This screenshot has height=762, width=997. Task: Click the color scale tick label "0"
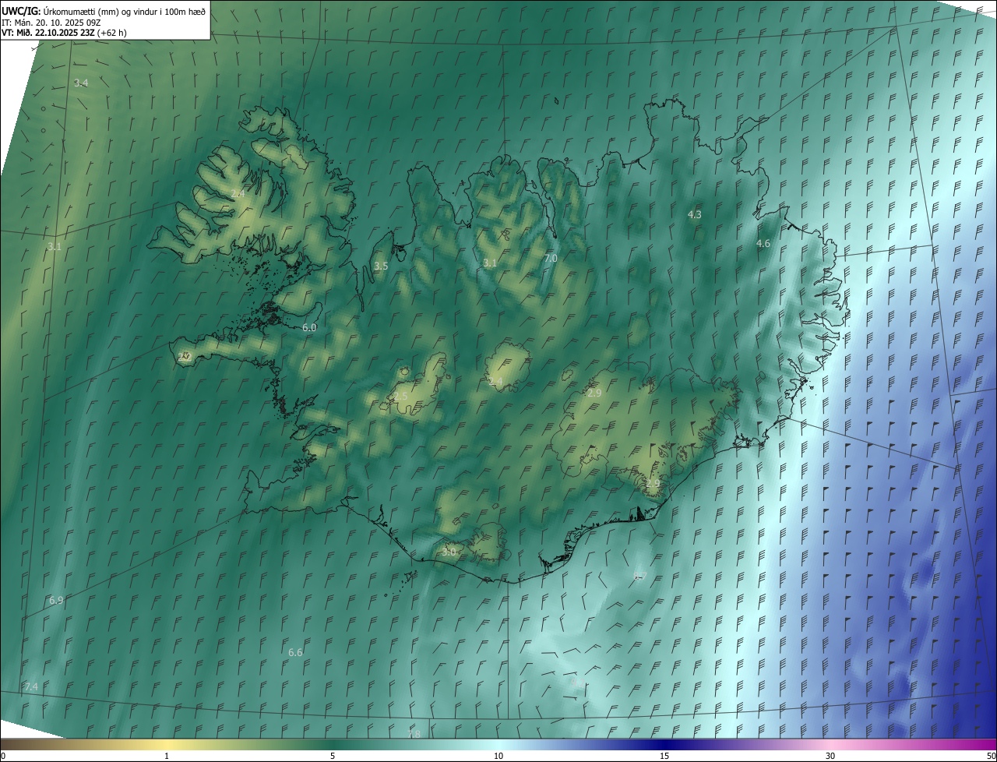(x=2, y=756)
